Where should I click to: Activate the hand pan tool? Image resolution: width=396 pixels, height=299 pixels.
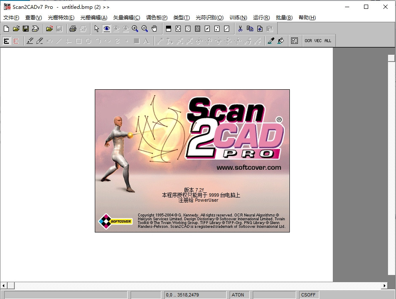(154, 29)
